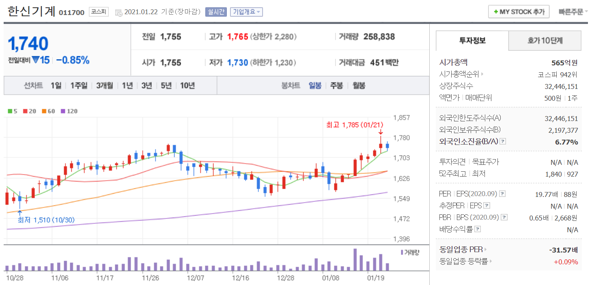The height and width of the screenshot is (285, 592).
Task: Switch to the 투자정보 tab
Action: 472,41
